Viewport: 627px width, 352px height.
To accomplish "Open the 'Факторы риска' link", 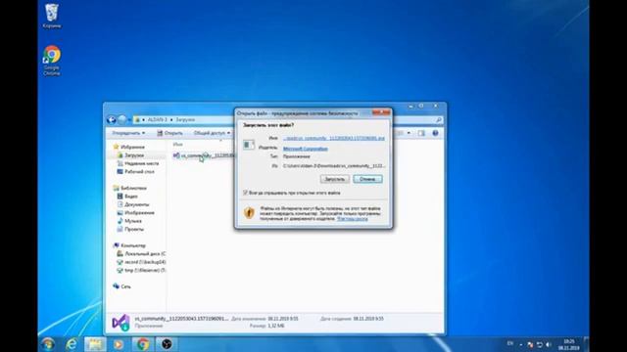I will click(x=353, y=219).
